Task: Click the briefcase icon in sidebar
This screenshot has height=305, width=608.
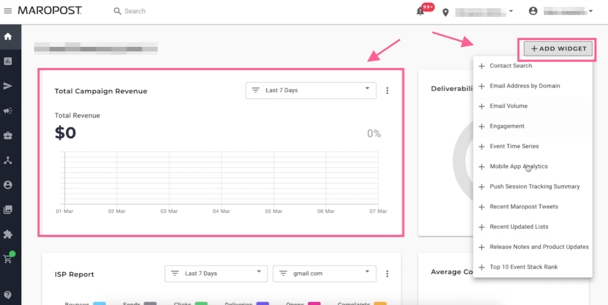Action: pyautogui.click(x=8, y=136)
